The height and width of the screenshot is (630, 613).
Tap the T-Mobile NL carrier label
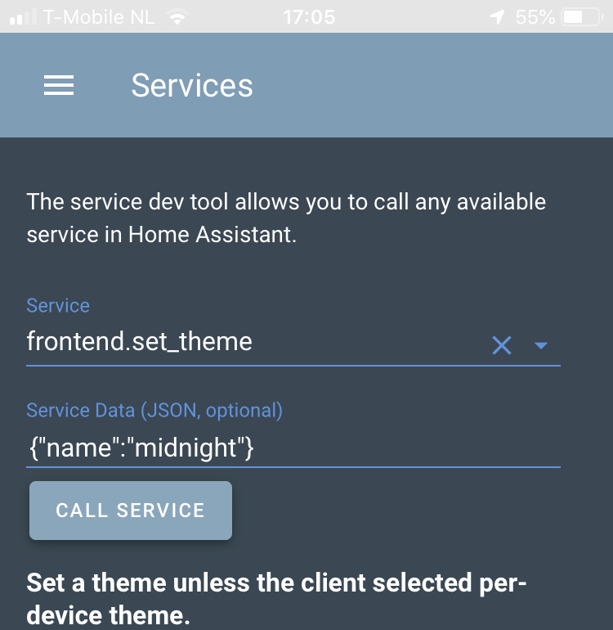99,17
